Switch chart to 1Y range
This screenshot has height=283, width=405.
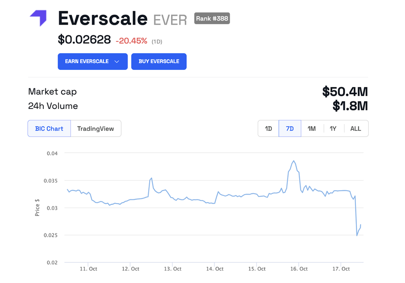[x=333, y=128]
